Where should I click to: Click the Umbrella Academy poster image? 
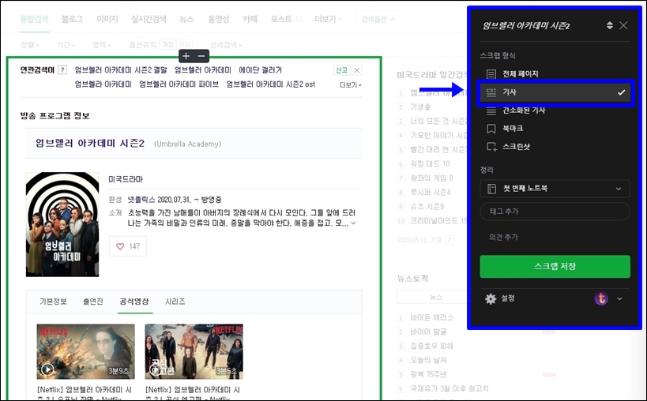62,224
